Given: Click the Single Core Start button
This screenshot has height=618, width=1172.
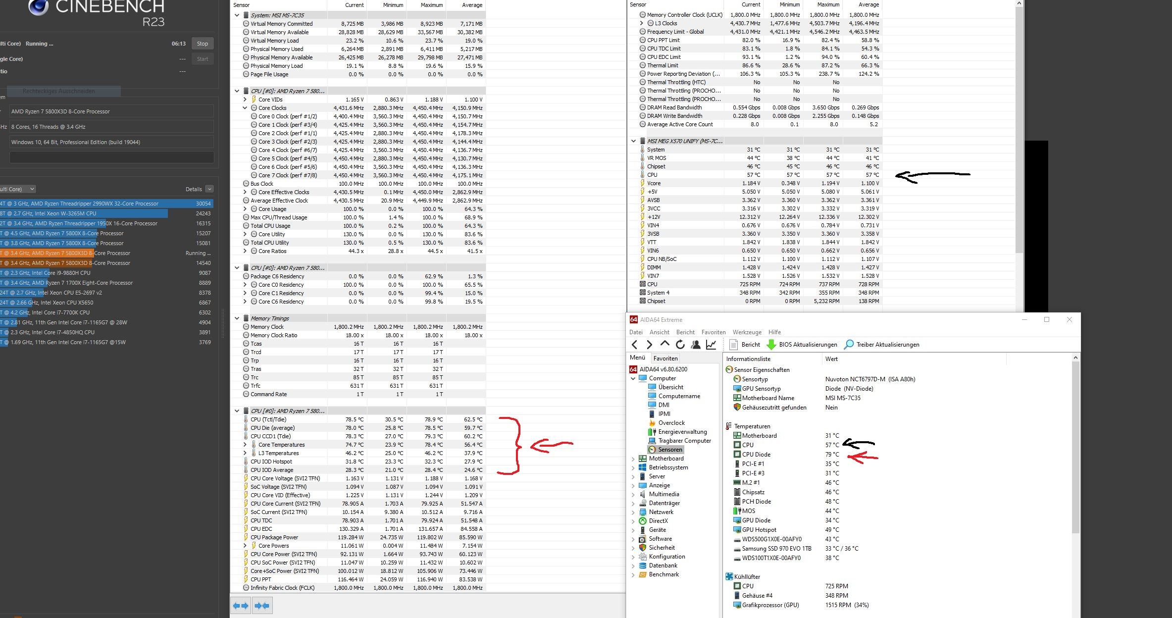Looking at the screenshot, I should (203, 59).
